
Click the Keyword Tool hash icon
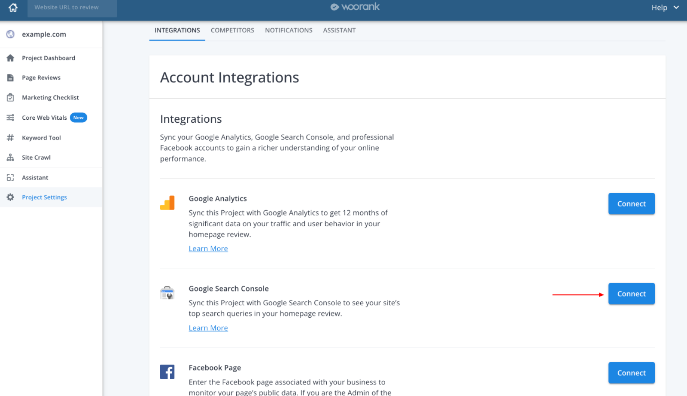tap(10, 138)
